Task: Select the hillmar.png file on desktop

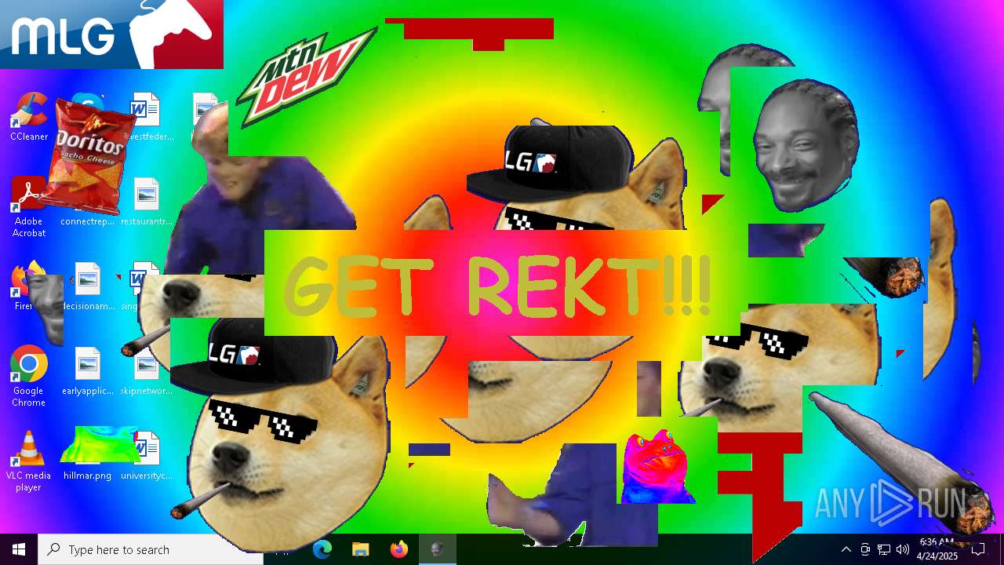Action: pos(88,455)
